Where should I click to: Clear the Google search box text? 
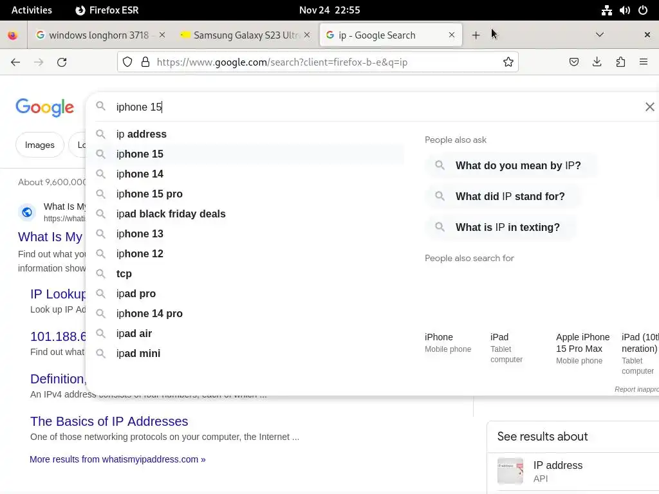coord(650,107)
